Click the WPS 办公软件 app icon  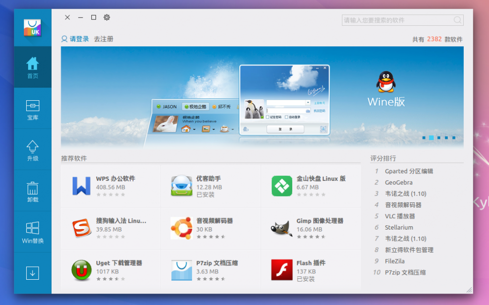coord(82,186)
